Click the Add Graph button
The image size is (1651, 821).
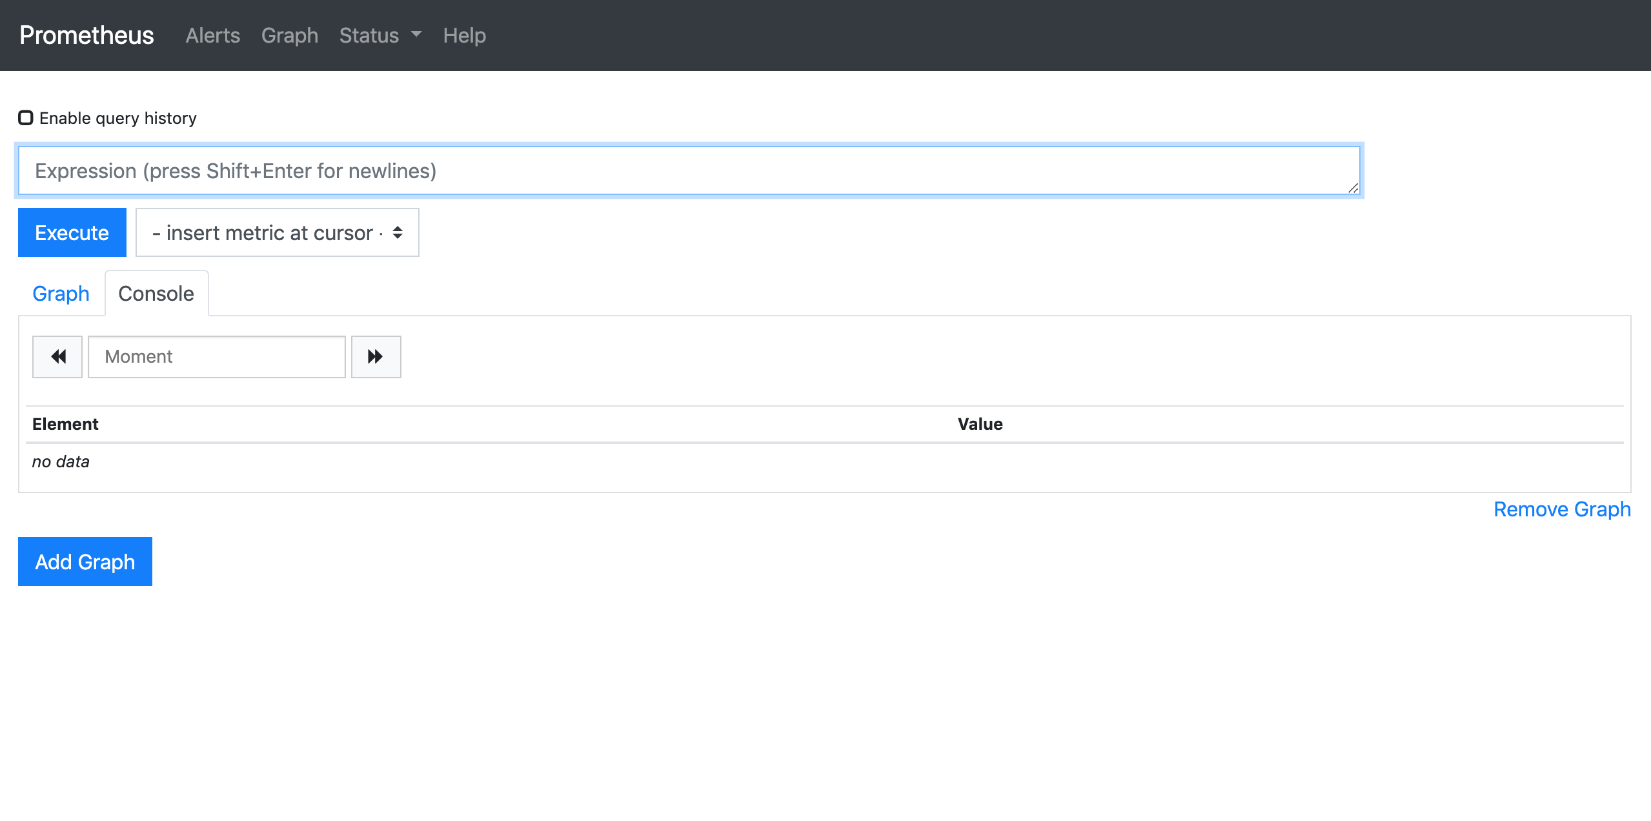(x=85, y=562)
